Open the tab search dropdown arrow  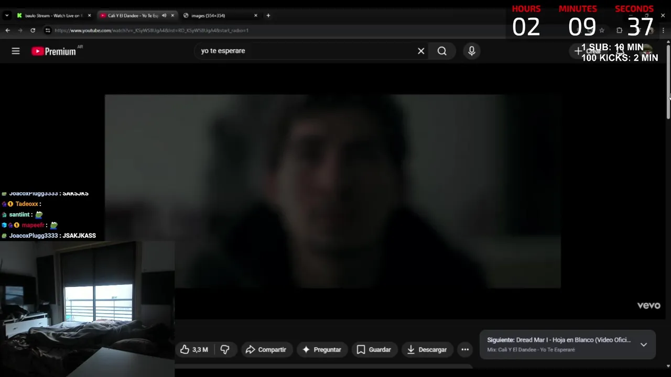7,15
